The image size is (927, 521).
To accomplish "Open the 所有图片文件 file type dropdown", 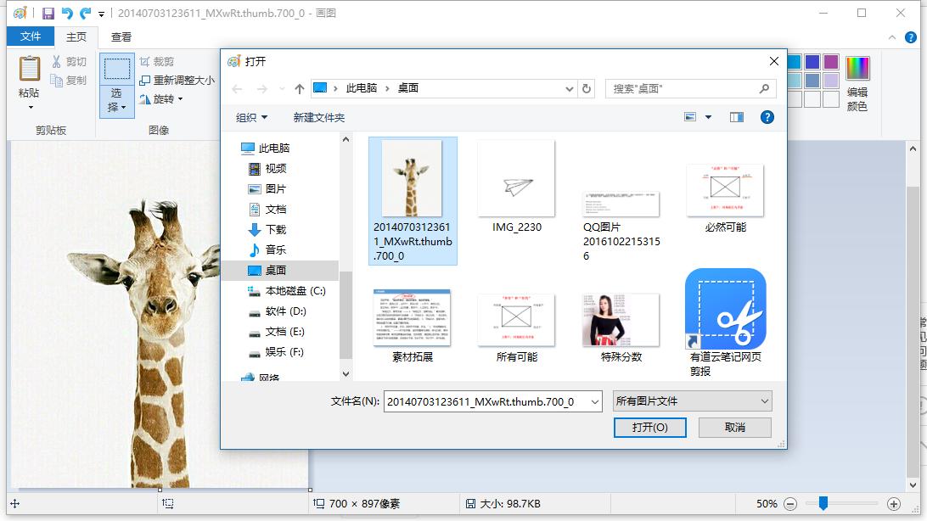I will coord(692,400).
